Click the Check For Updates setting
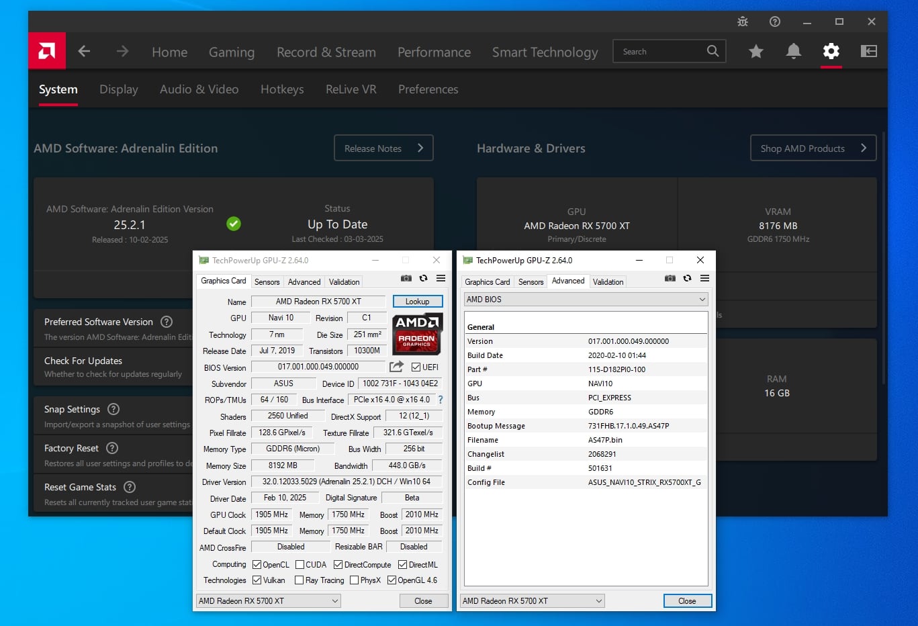918x626 pixels. pos(113,367)
